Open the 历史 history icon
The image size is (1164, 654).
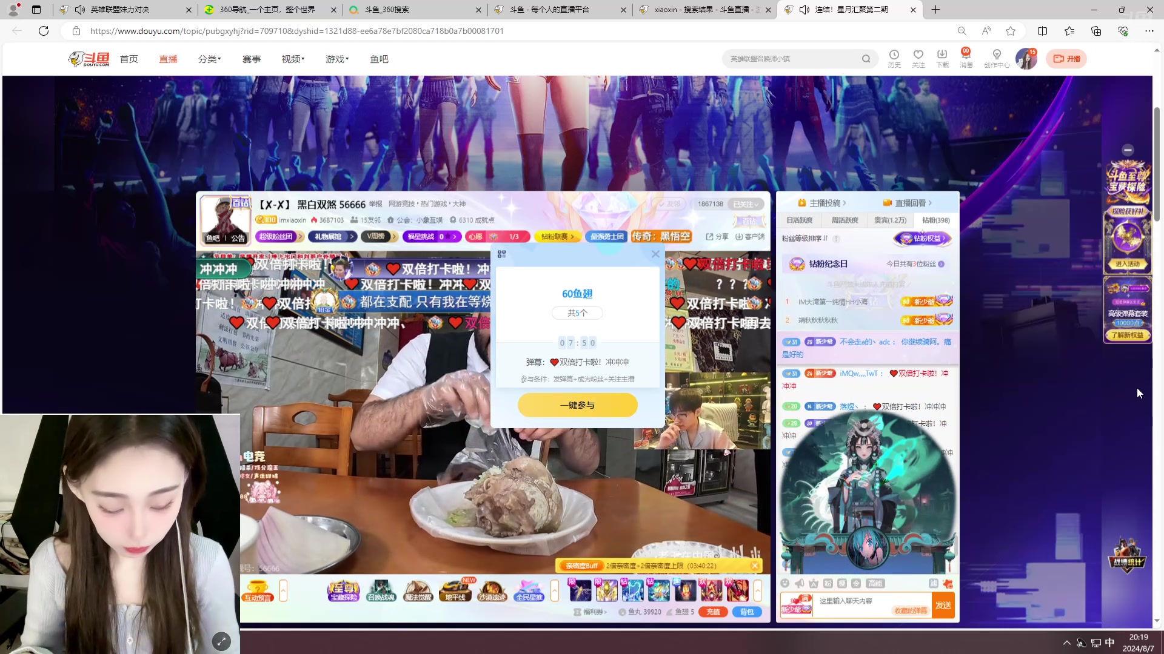tap(894, 59)
